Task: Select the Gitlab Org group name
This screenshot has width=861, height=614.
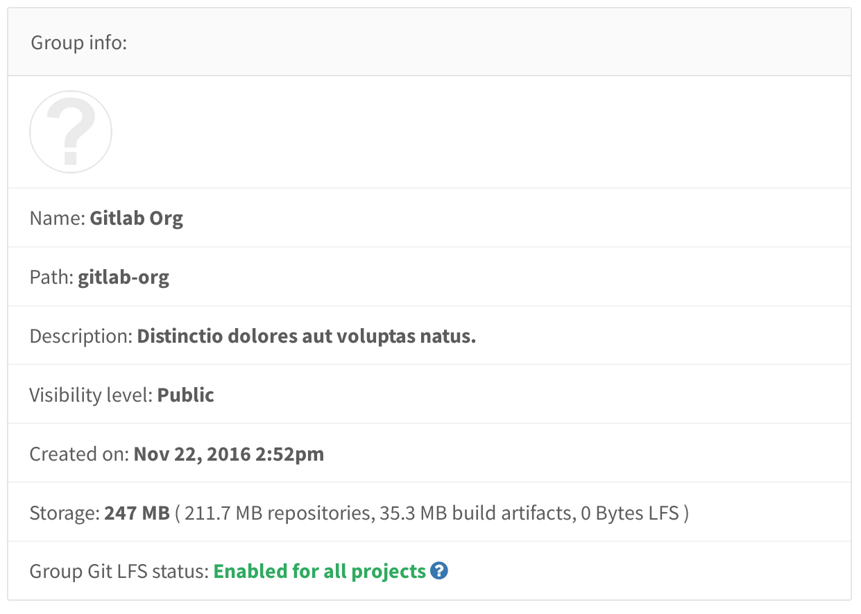Action: point(136,218)
